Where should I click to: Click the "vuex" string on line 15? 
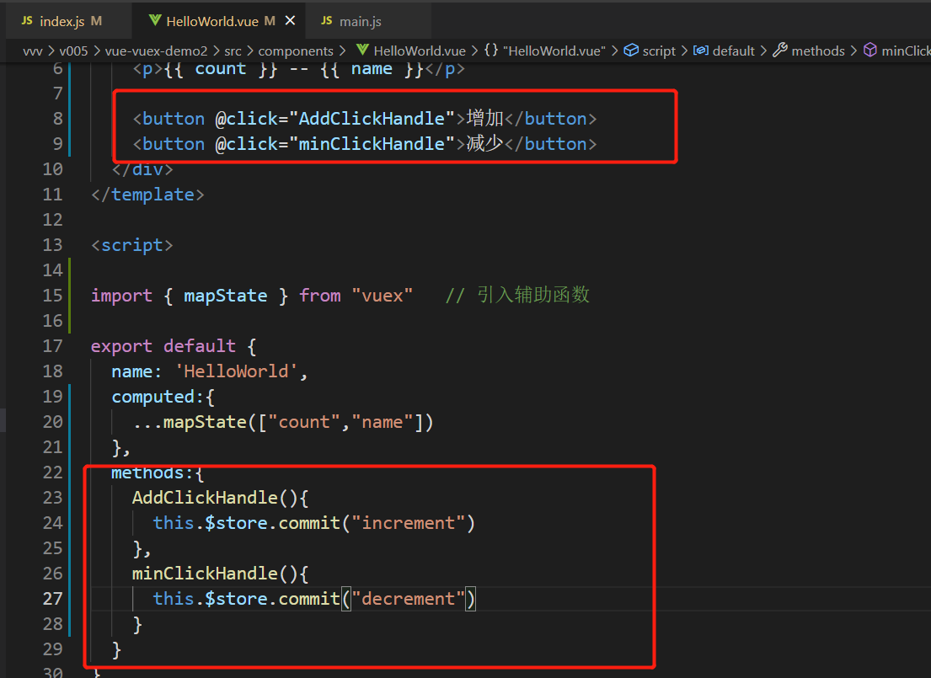tap(382, 295)
